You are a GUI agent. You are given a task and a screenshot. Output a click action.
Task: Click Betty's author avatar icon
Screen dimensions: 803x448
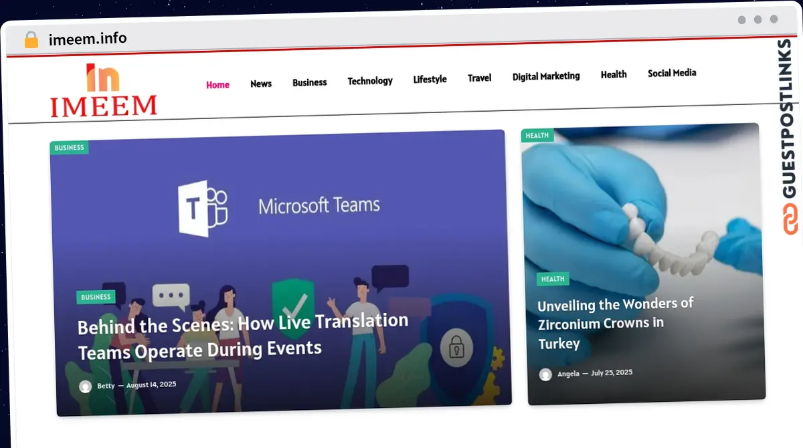tap(85, 386)
